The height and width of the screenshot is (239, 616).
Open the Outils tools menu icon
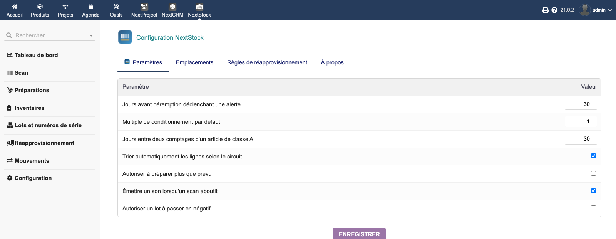click(x=116, y=7)
